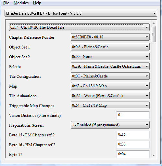The height and width of the screenshot is (166, 162).
Task: Click the Vision Distance (0 for infinite) label
Action: pyautogui.click(x=35, y=116)
